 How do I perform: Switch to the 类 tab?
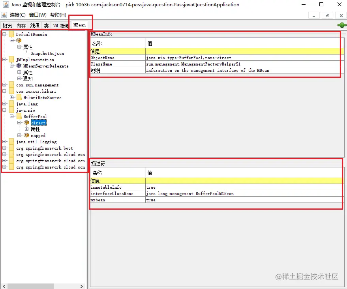pyautogui.click(x=46, y=26)
